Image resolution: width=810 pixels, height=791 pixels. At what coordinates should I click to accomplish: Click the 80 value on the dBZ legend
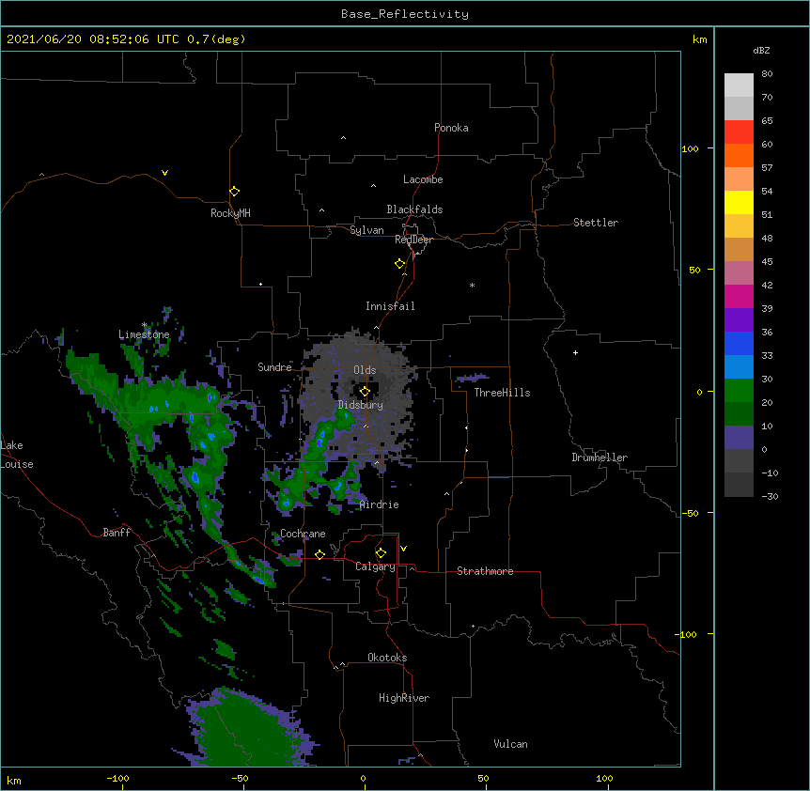pos(767,74)
